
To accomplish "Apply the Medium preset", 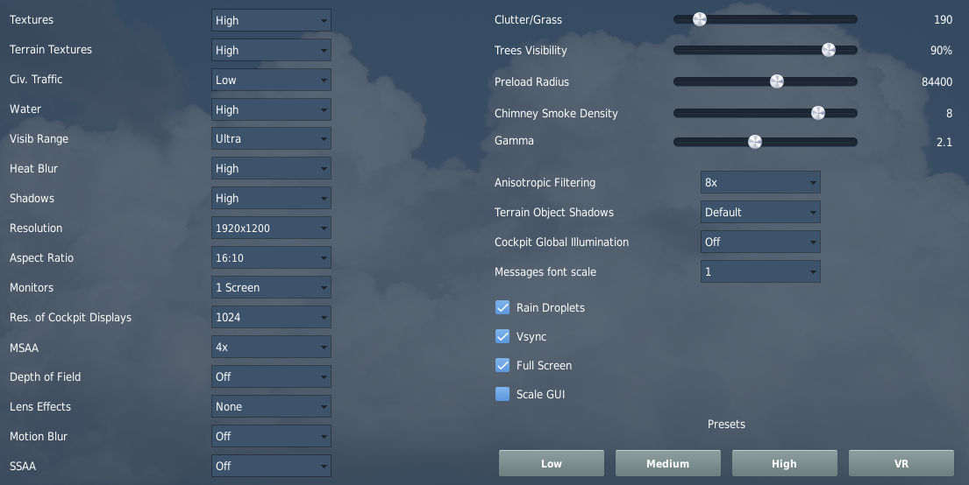I will (668, 463).
